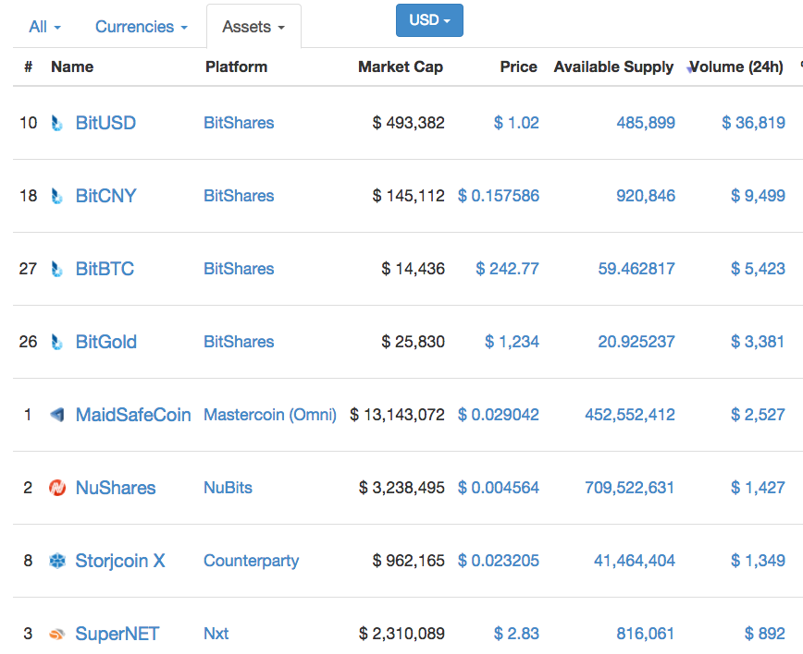Sort table by Platform column header
Image resolution: width=803 pixels, height=654 pixels.
(236, 67)
